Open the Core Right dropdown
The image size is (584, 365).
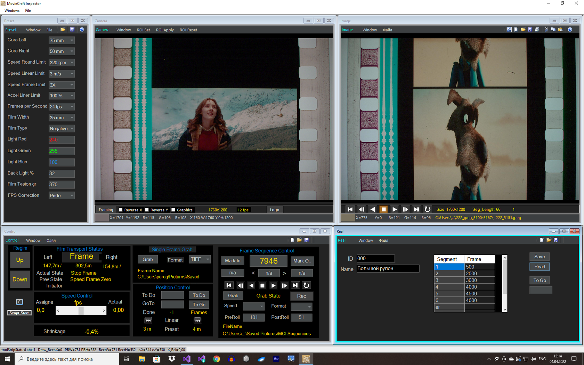(62, 51)
